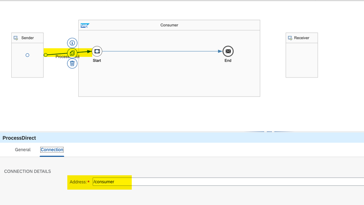Viewport: 364px width, 205px height.
Task: Click the Receiver participant label
Action: tap(302, 38)
